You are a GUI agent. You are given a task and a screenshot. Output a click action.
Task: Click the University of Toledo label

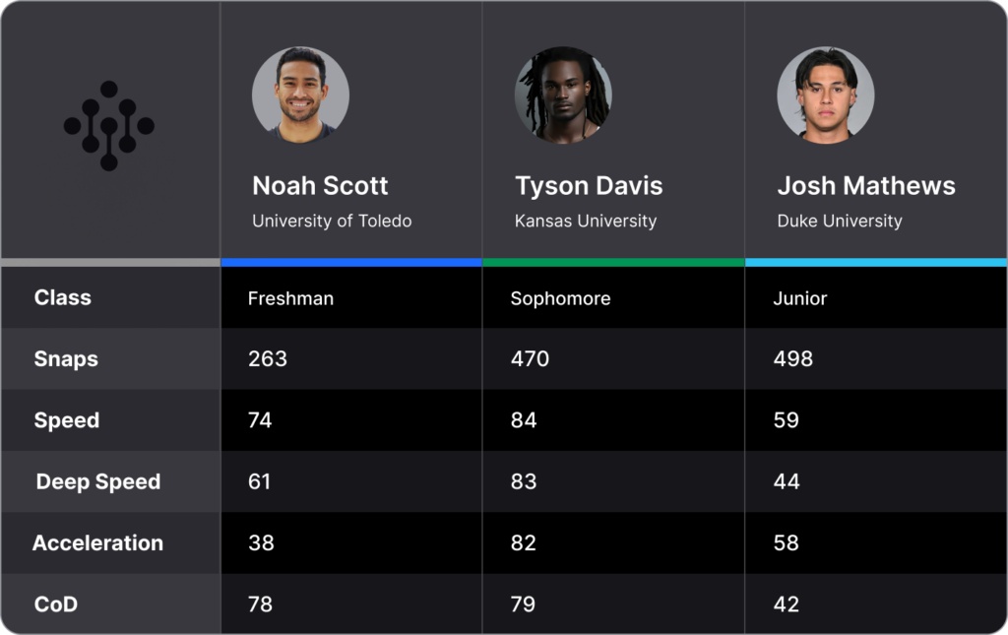(x=332, y=221)
